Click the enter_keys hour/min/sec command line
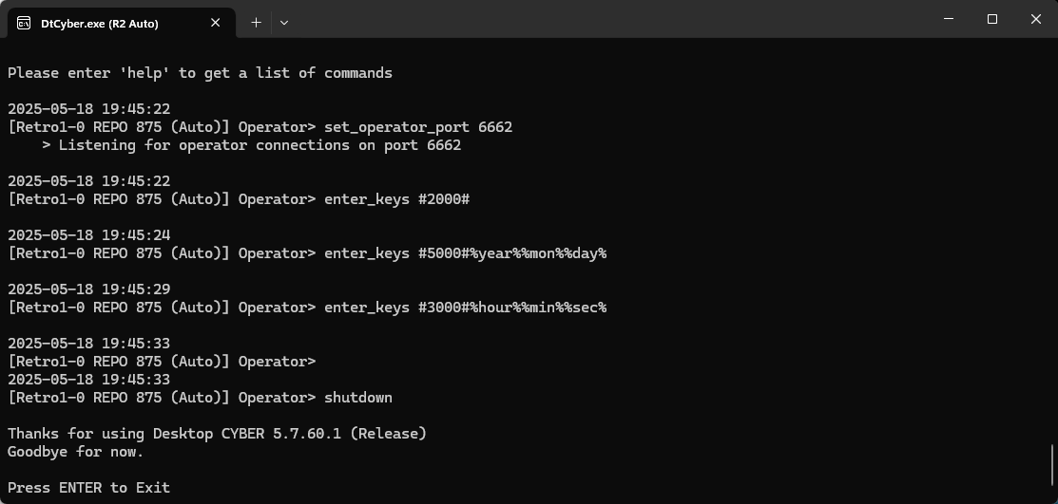The width and height of the screenshot is (1058, 504). pos(465,308)
